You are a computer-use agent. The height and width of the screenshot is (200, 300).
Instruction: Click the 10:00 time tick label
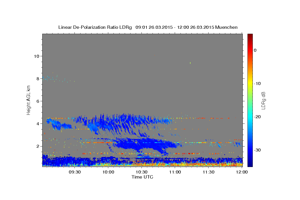click(x=108, y=172)
